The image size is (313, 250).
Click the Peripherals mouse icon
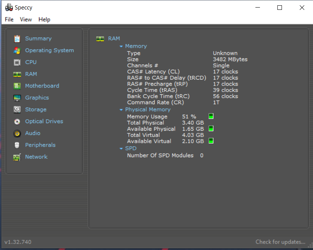click(x=17, y=145)
